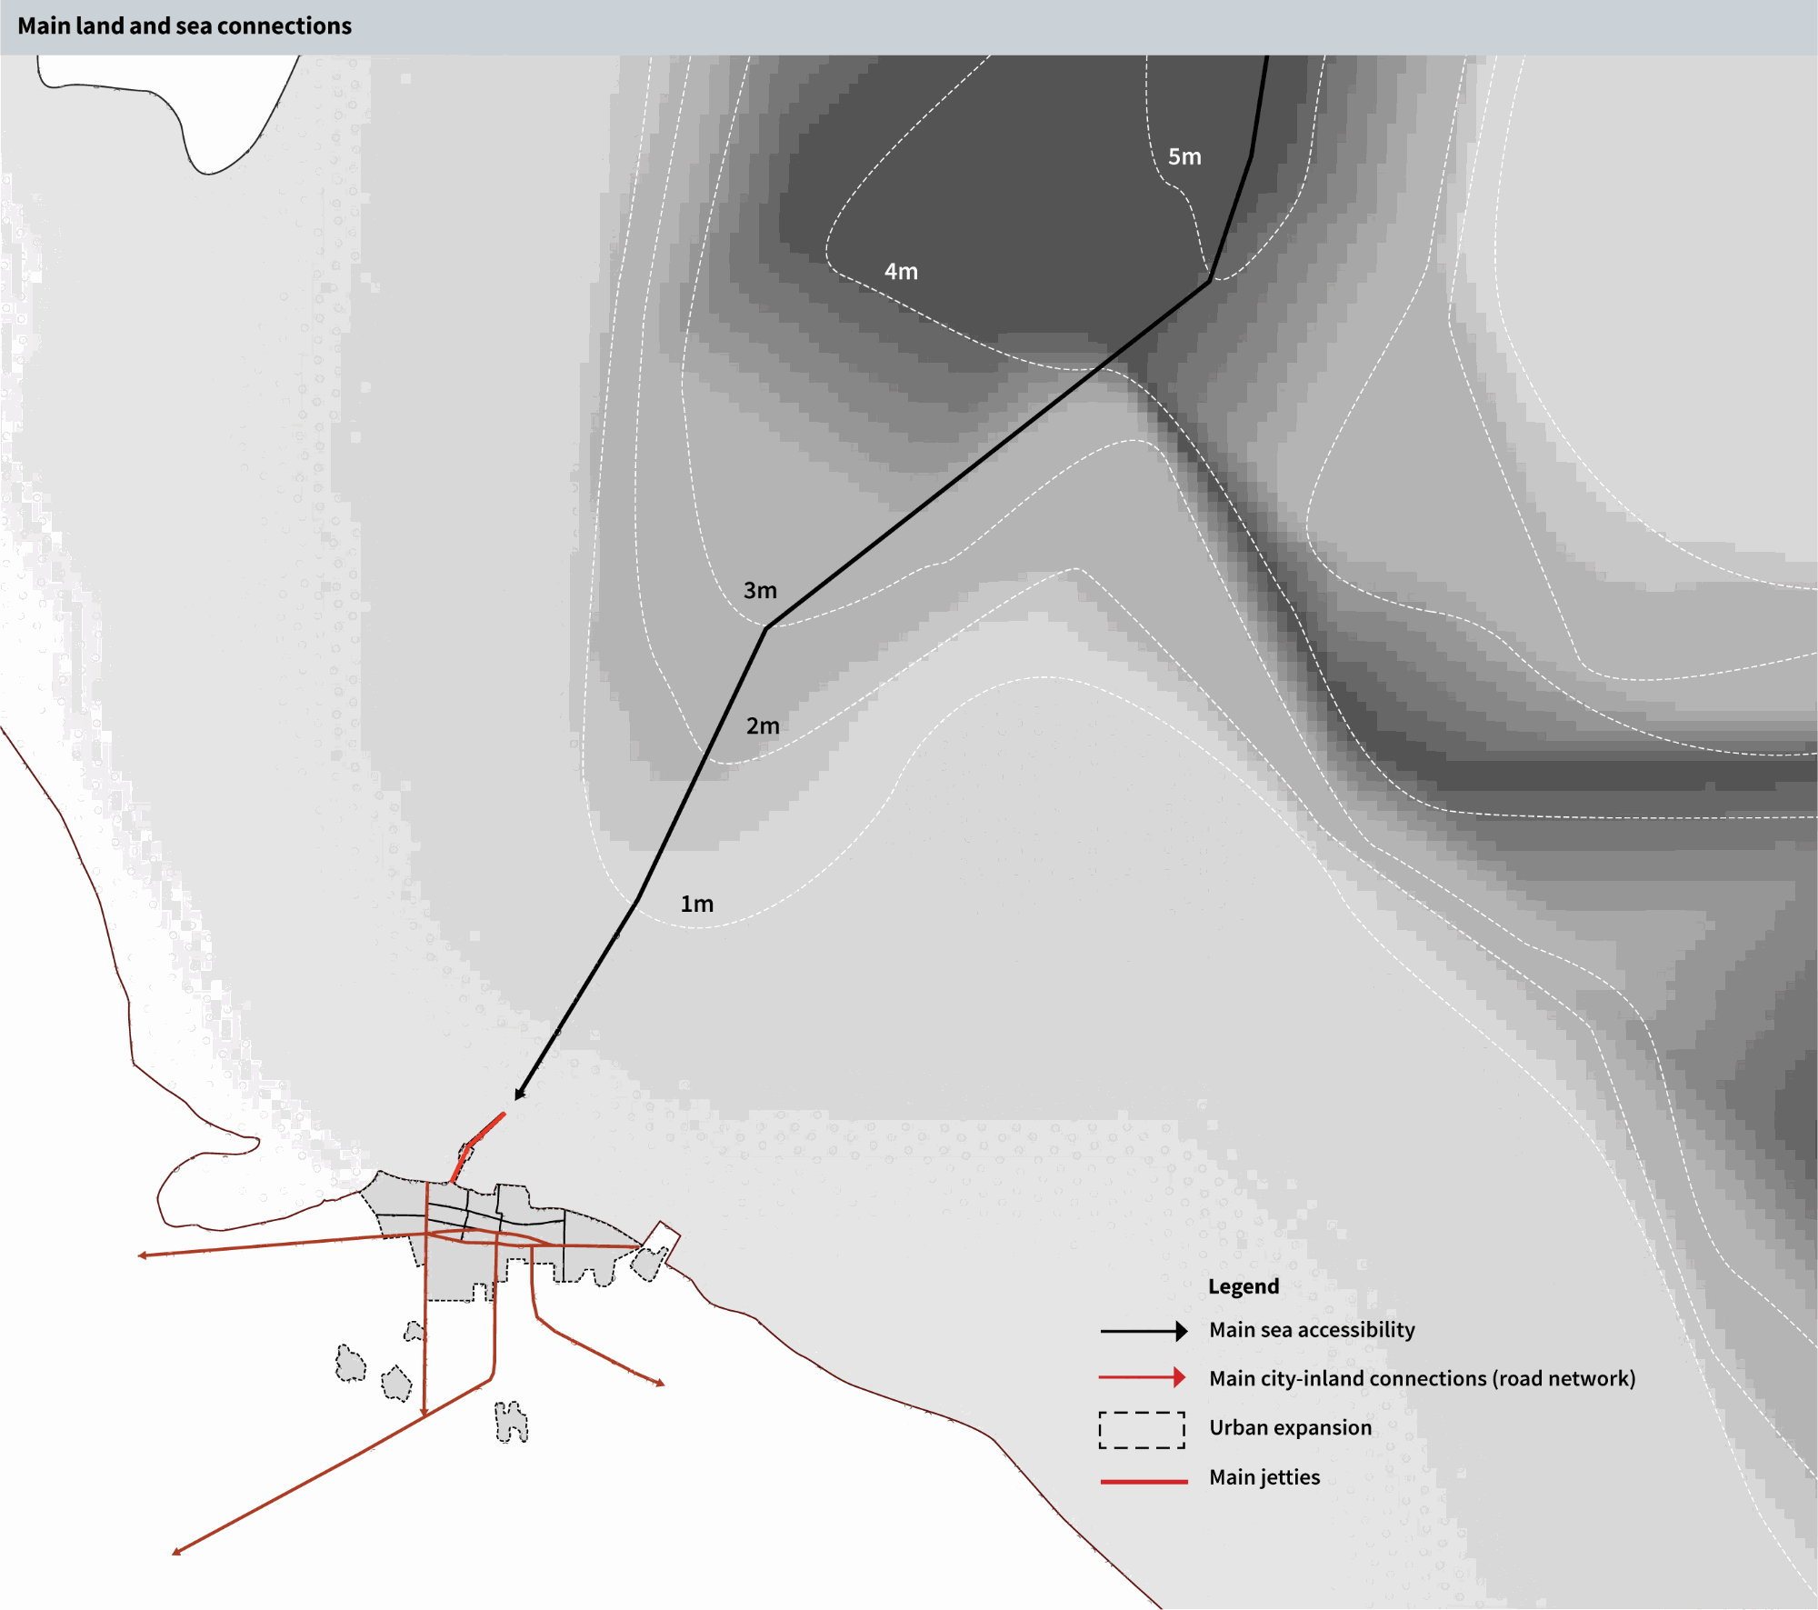Image resolution: width=1818 pixels, height=1610 pixels.
Task: Click the black sea accessibility legend arrow
Action: [1144, 1331]
